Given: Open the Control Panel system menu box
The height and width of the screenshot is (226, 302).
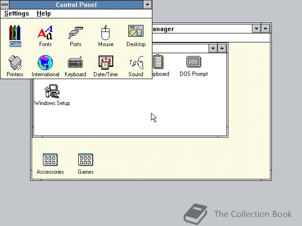Looking at the screenshot, I should point(5,4).
